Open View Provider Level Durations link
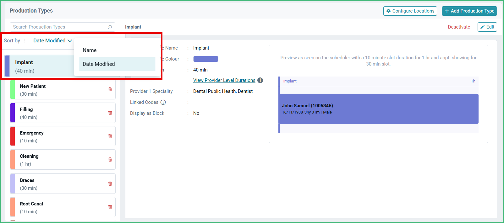 [x=224, y=80]
